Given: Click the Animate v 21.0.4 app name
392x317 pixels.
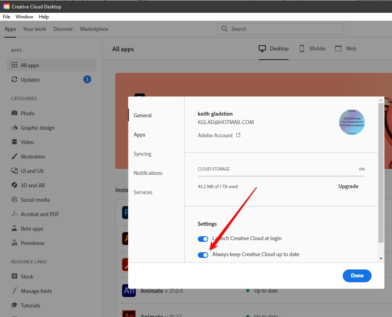Looking at the screenshot, I should pyautogui.click(x=161, y=291).
